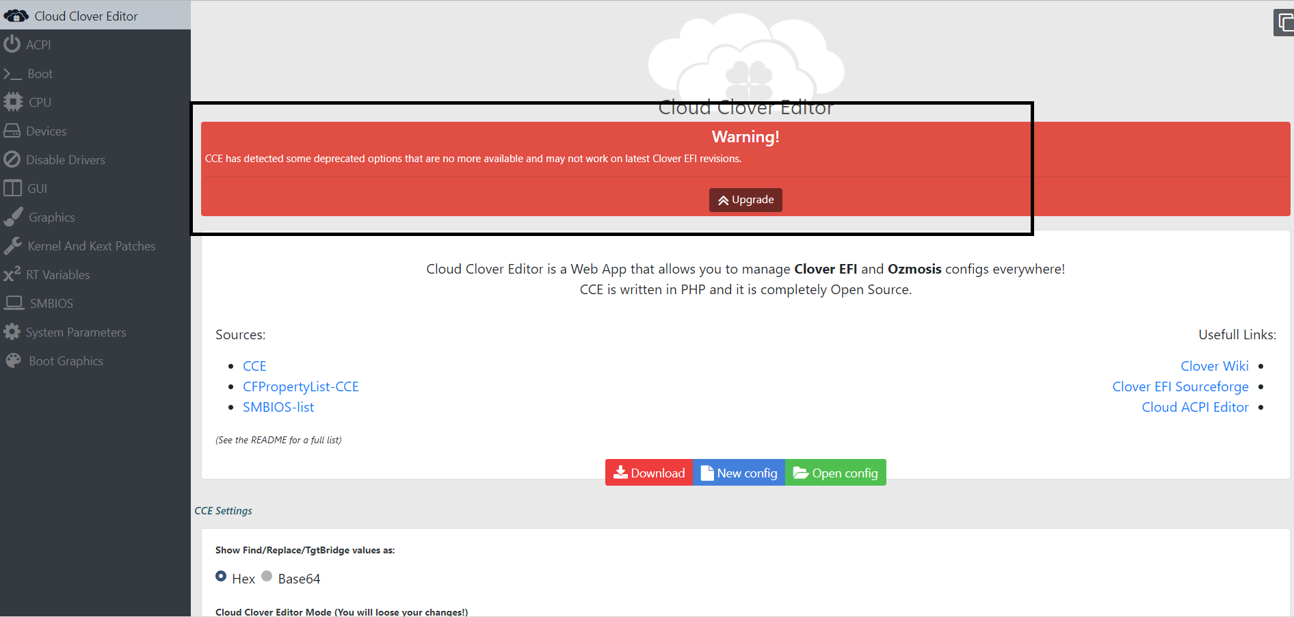Viewport: 1294px width, 617px height.
Task: Navigate to the GUI section
Action: (x=95, y=188)
